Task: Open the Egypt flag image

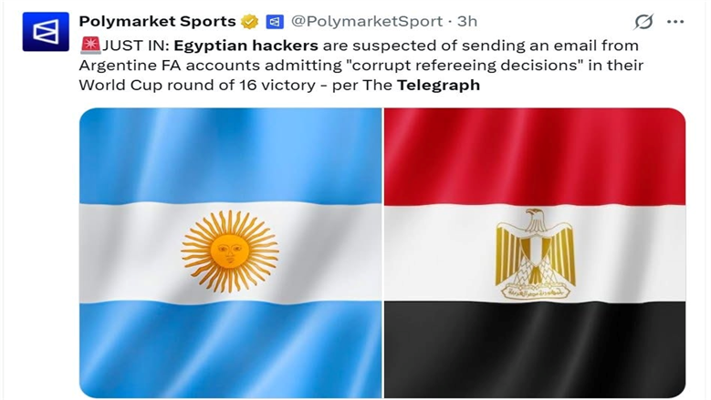Action: [535, 252]
